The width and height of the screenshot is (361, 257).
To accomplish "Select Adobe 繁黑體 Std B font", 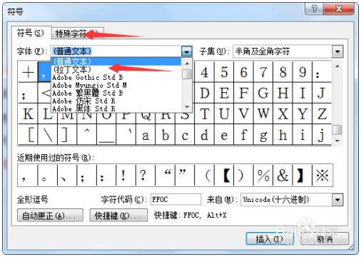I will [x=116, y=93].
